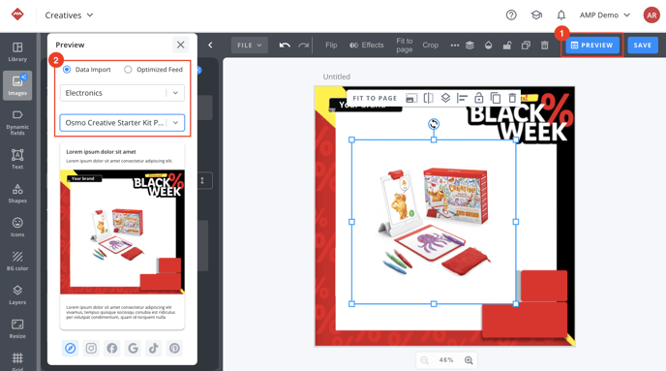The height and width of the screenshot is (371, 666).
Task: Select the Optimized Feed radio option
Action: pos(128,70)
